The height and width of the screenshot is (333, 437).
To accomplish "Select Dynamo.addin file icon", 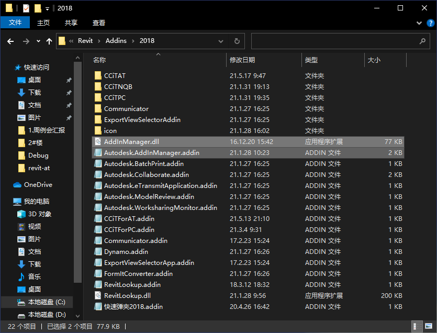I will [98, 252].
